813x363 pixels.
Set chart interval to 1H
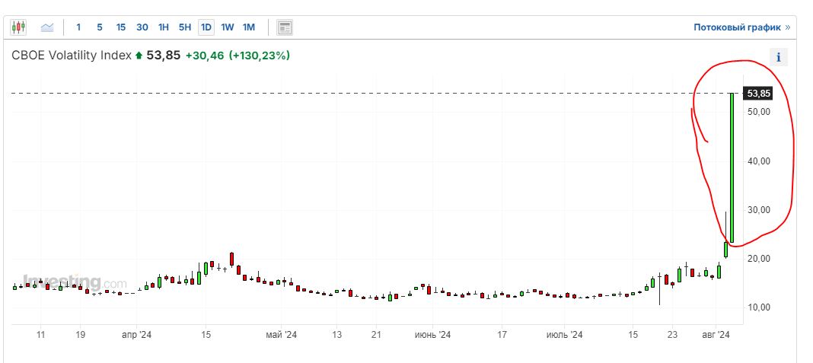[163, 27]
